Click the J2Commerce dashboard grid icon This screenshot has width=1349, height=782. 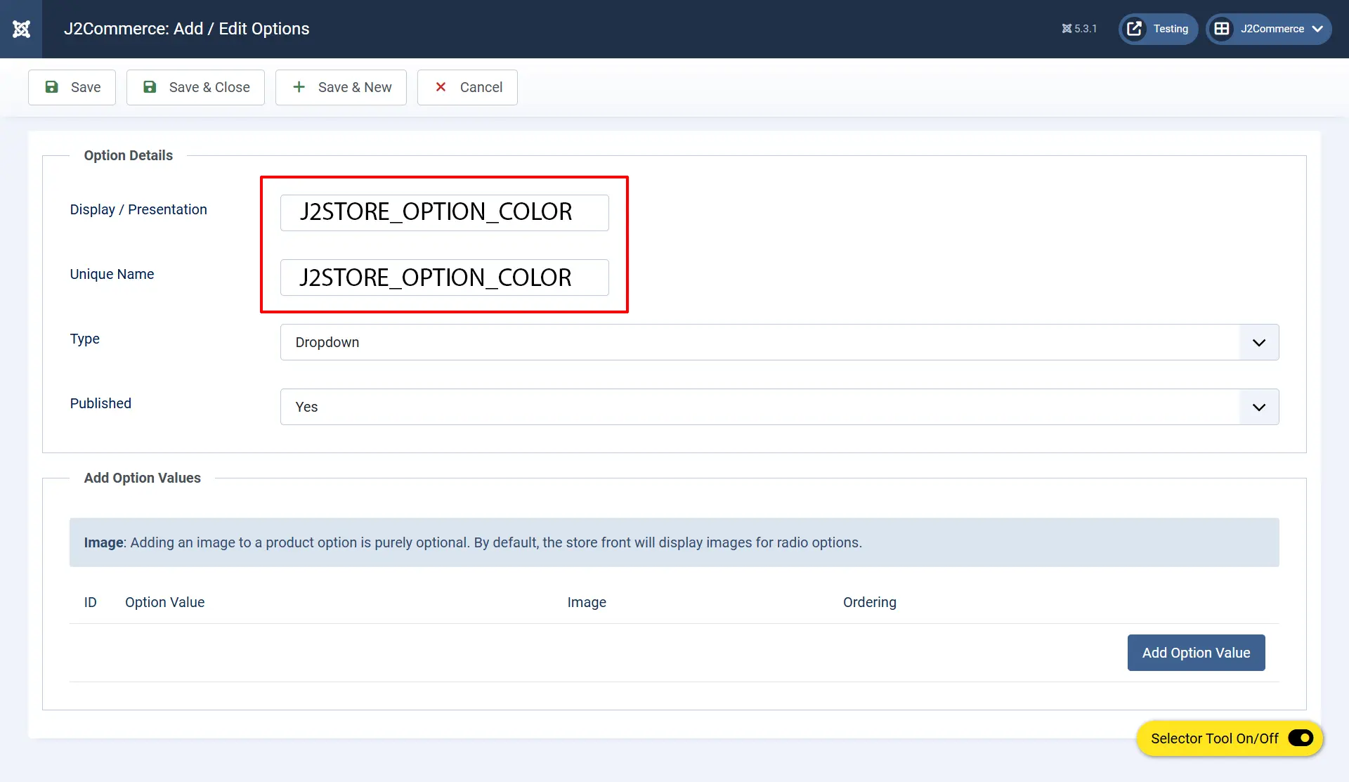click(1222, 29)
